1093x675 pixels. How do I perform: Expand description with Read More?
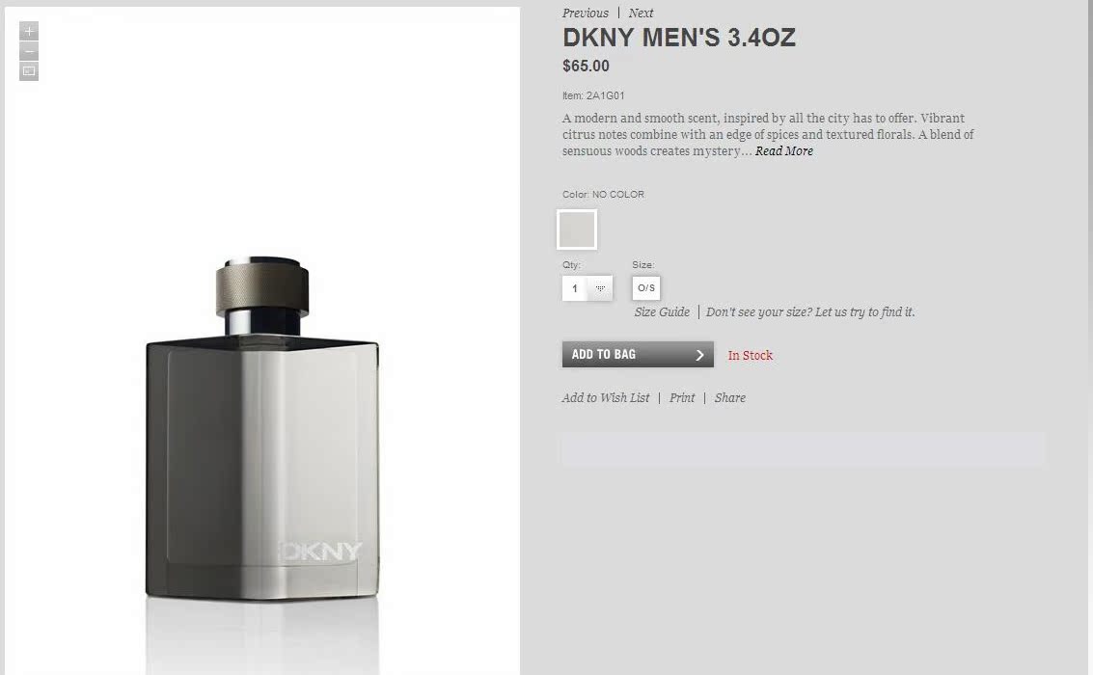(784, 151)
